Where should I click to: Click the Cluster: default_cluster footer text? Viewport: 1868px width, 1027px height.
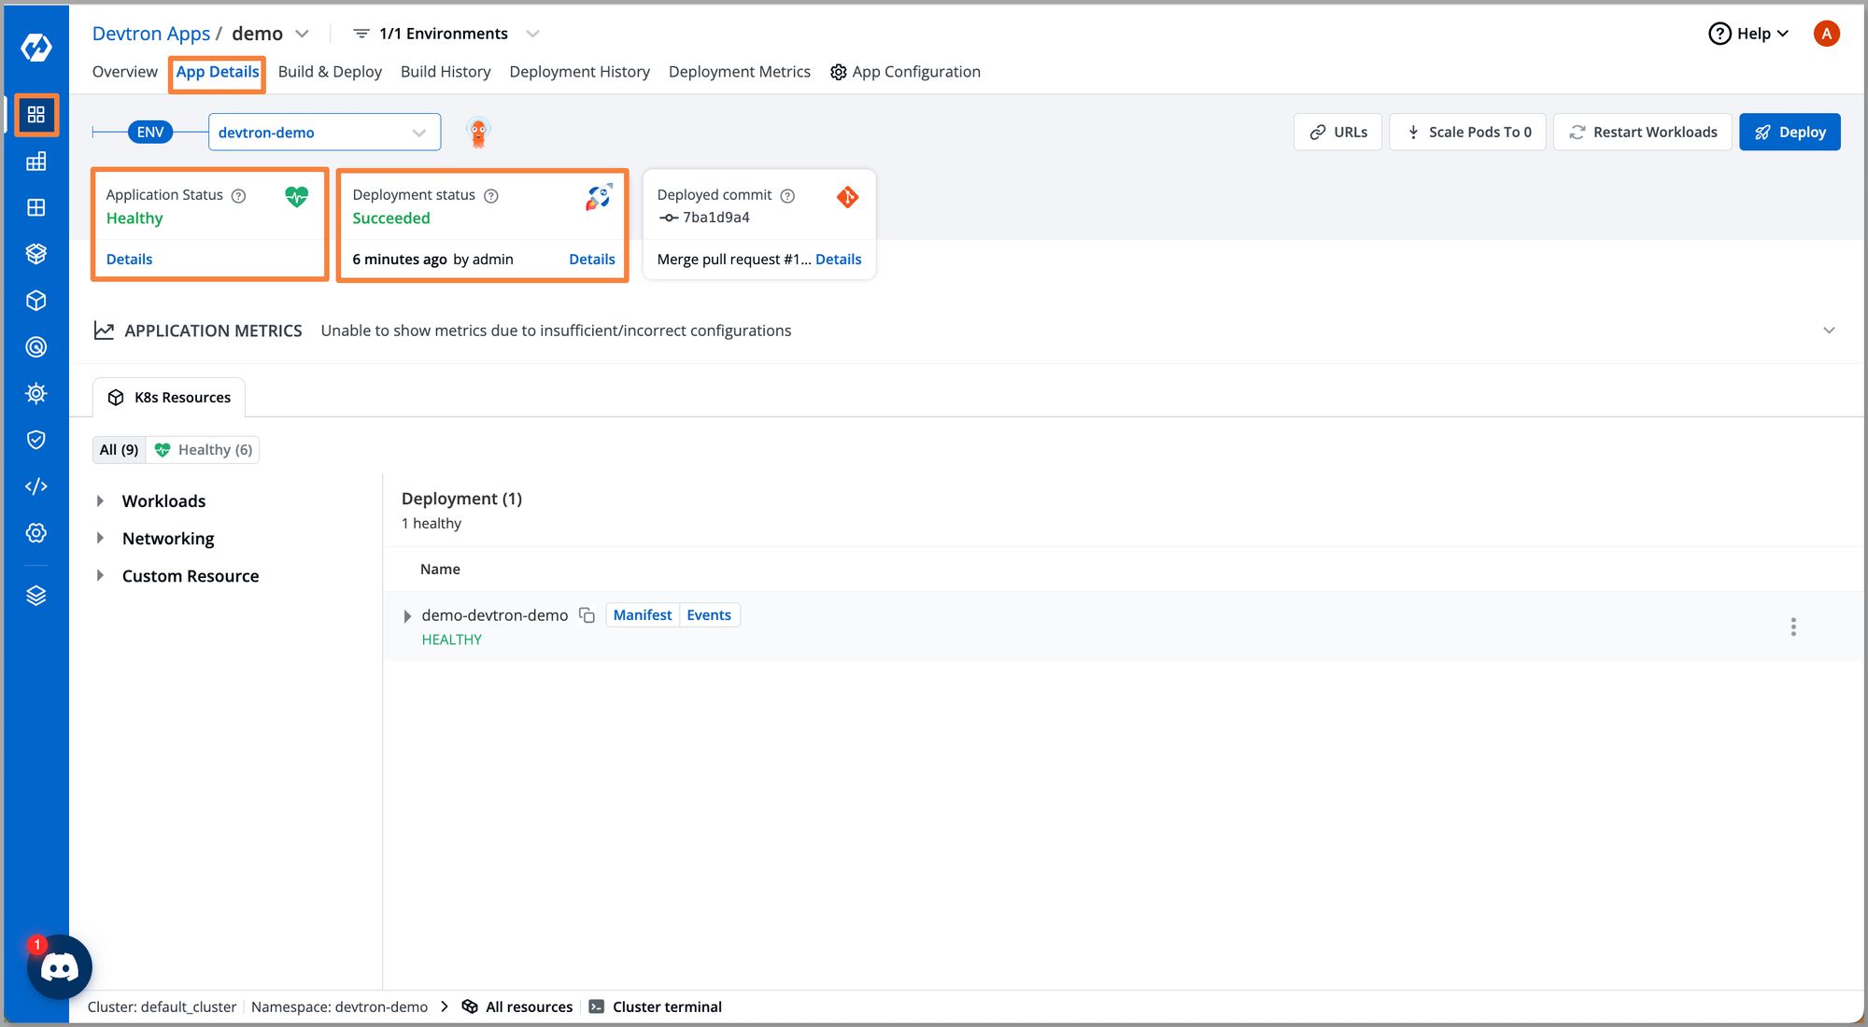[162, 1007]
